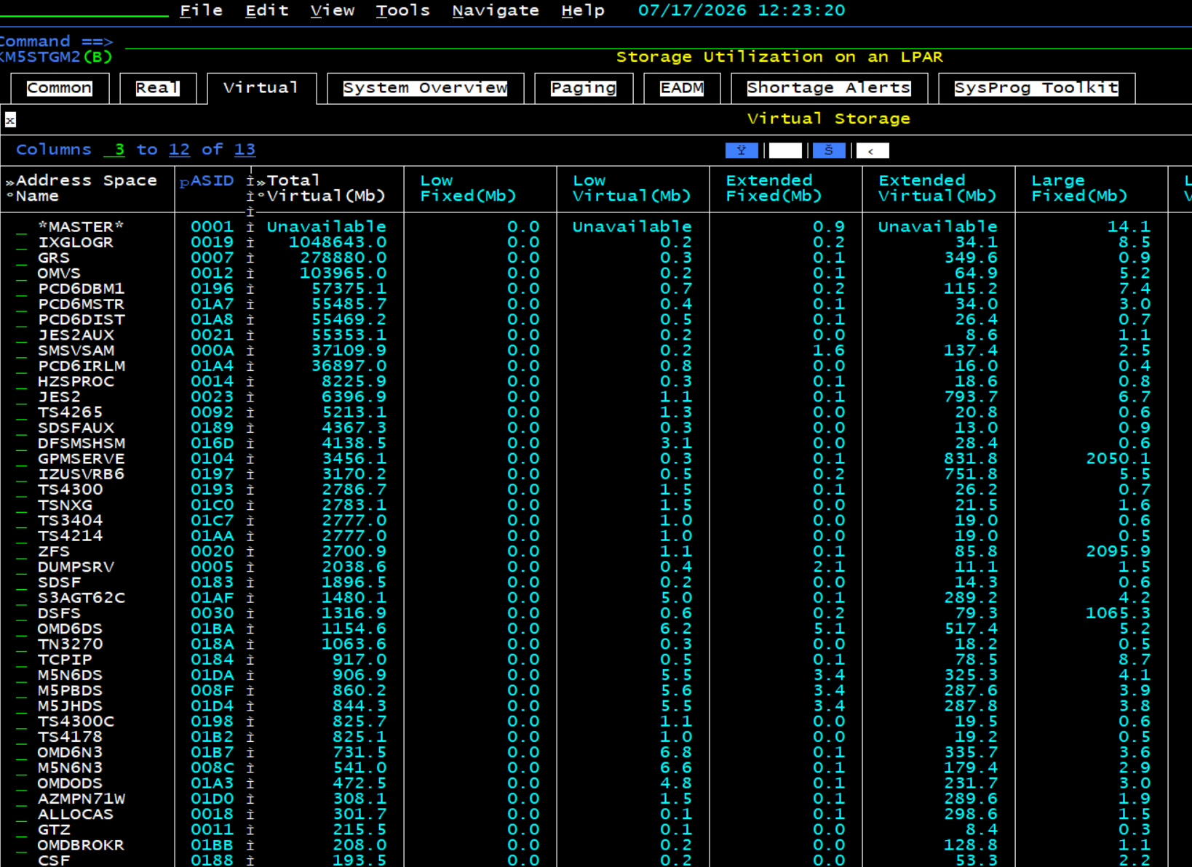Switch to the Real tab
This screenshot has height=867, width=1192.
pos(158,88)
